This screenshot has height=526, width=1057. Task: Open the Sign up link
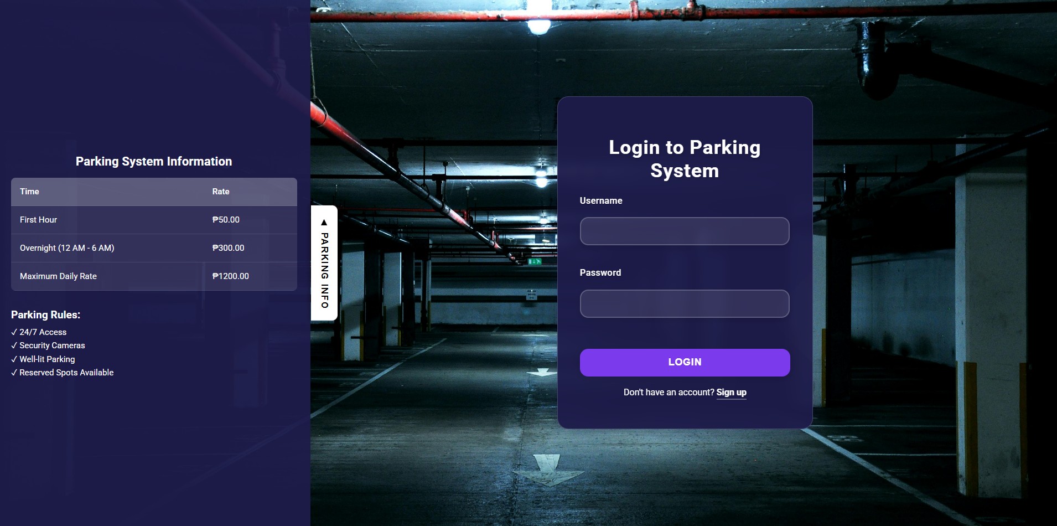pyautogui.click(x=731, y=392)
